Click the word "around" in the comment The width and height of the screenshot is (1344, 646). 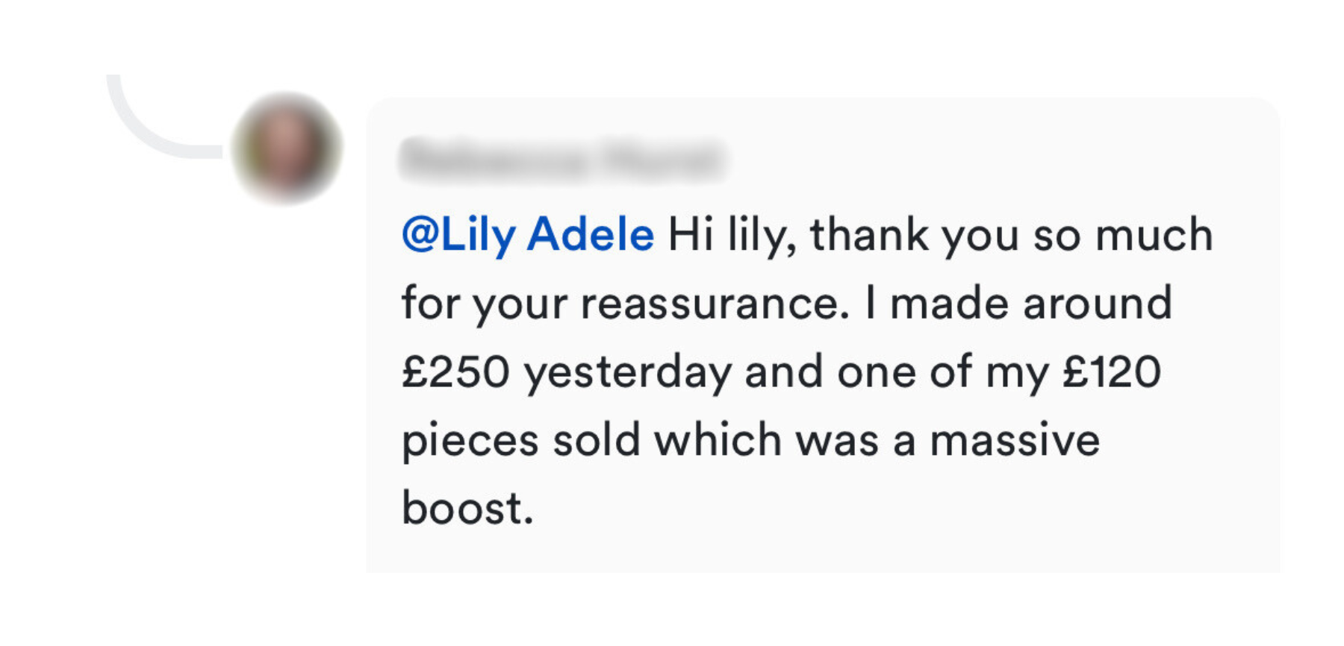(x=1097, y=304)
